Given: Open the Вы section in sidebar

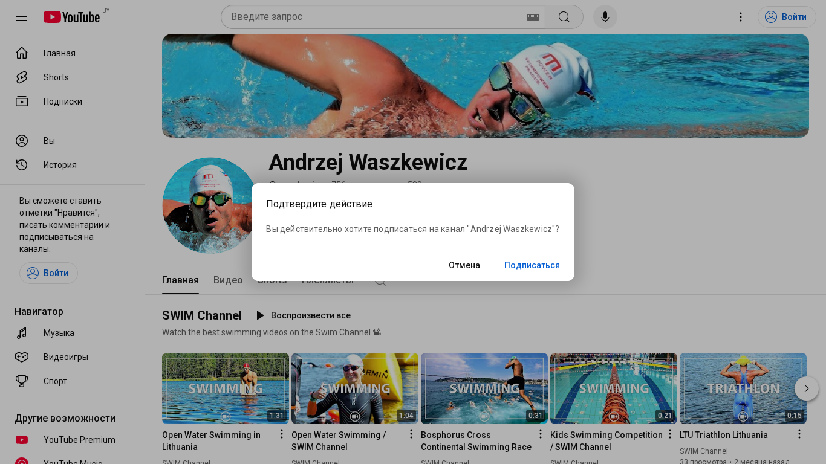Looking at the screenshot, I should pos(73,141).
